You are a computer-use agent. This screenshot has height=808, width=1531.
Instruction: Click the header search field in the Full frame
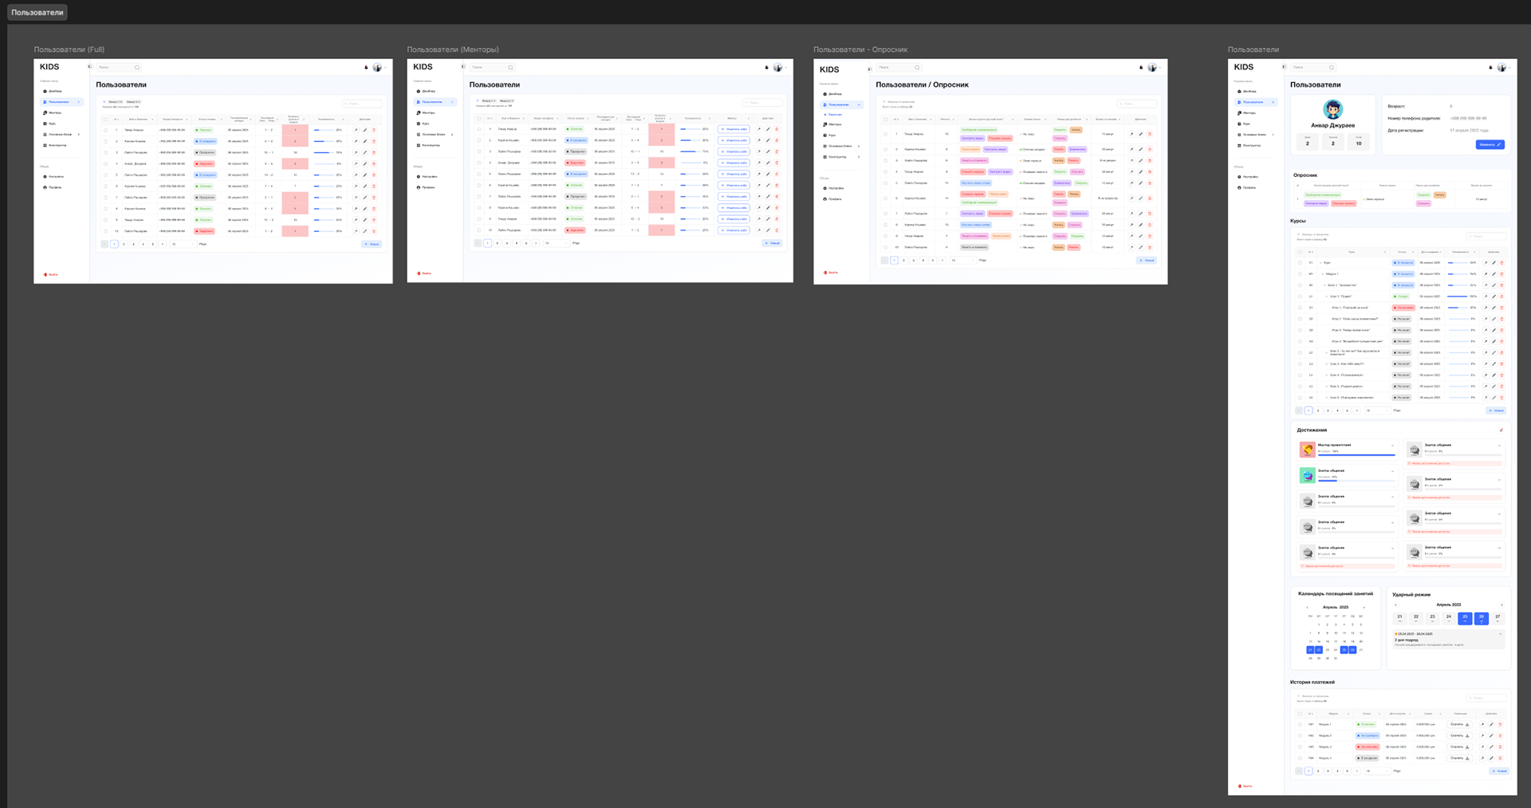[x=119, y=67]
